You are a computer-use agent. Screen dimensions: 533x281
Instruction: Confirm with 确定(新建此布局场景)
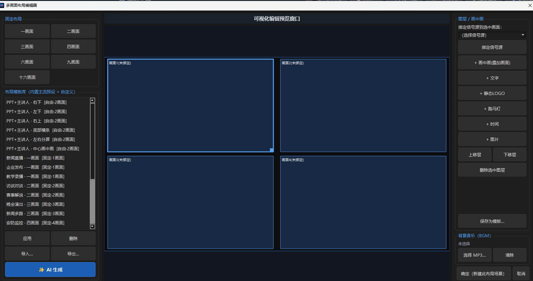[484, 273]
